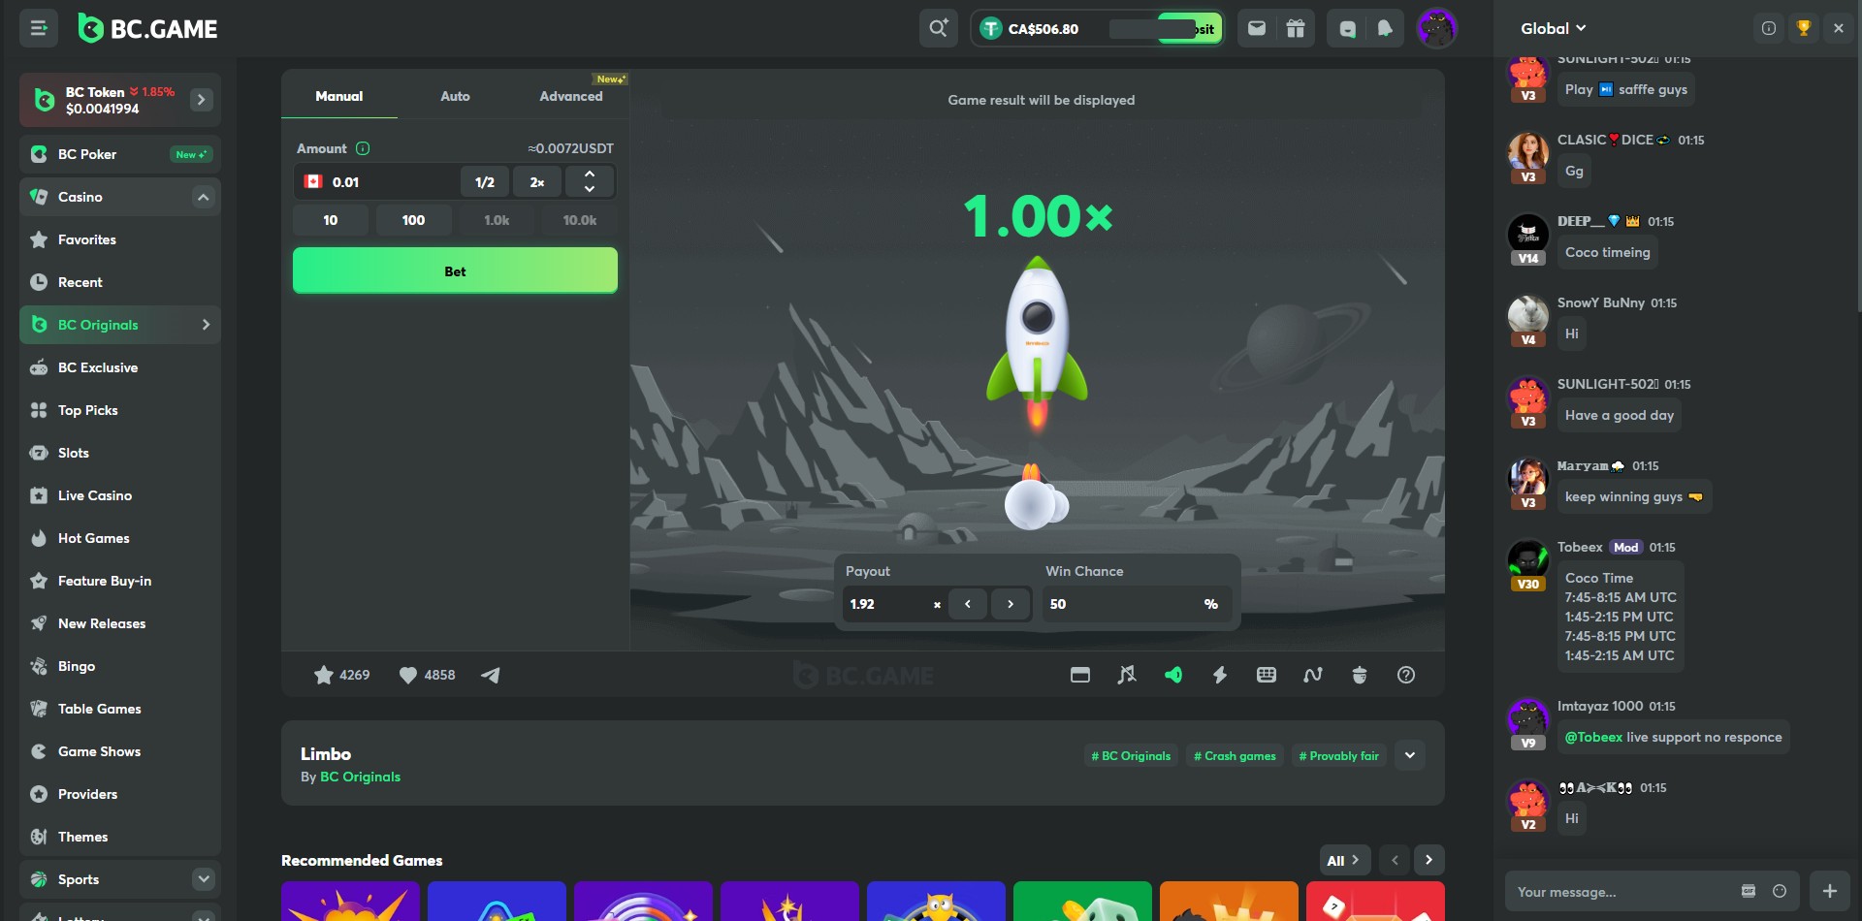1862x921 pixels.
Task: Go to BC.GAME home logo
Action: (148, 29)
